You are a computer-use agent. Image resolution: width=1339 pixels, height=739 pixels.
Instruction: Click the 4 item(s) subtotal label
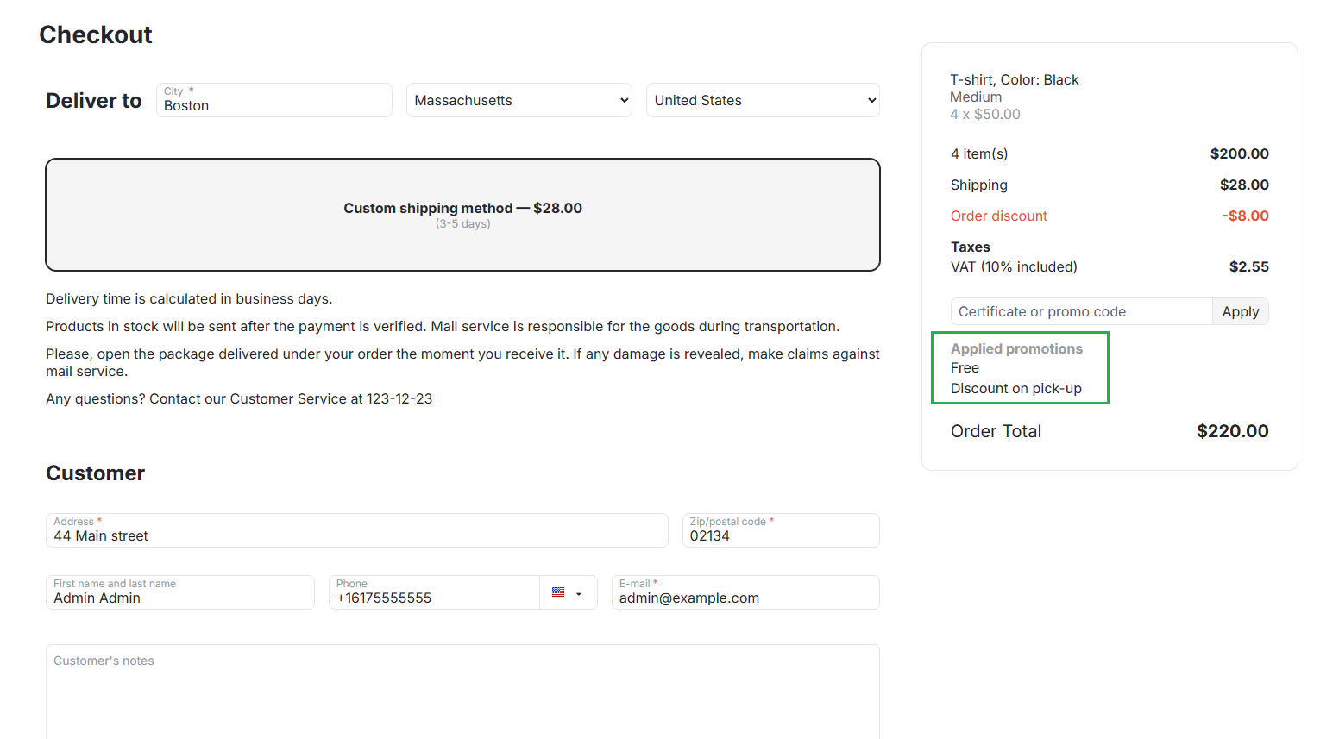point(979,153)
